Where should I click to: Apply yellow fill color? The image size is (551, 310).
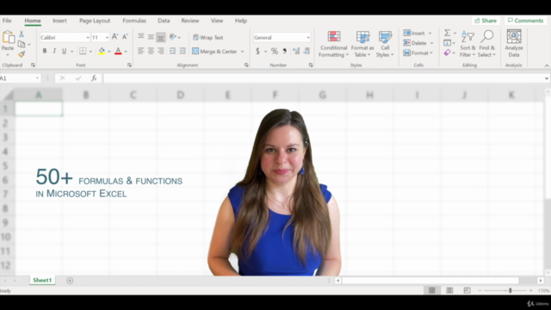point(102,52)
